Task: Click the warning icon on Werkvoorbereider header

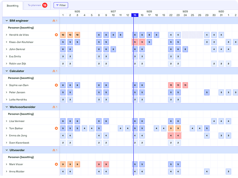Action: tap(54, 107)
